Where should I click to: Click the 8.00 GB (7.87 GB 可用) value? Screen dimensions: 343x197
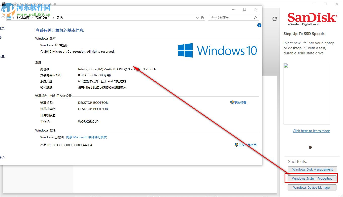(x=94, y=75)
